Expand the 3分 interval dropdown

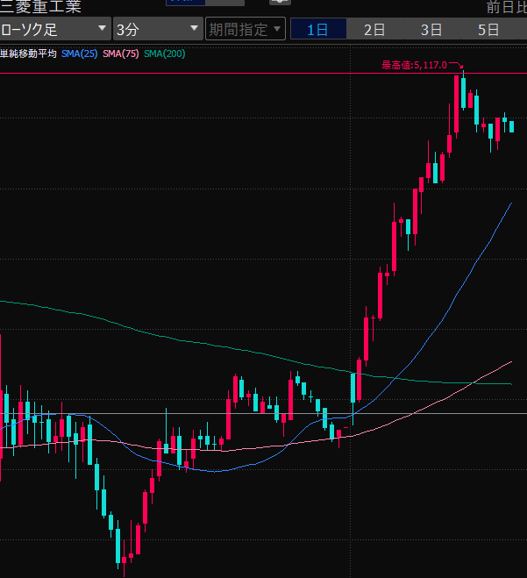158,29
